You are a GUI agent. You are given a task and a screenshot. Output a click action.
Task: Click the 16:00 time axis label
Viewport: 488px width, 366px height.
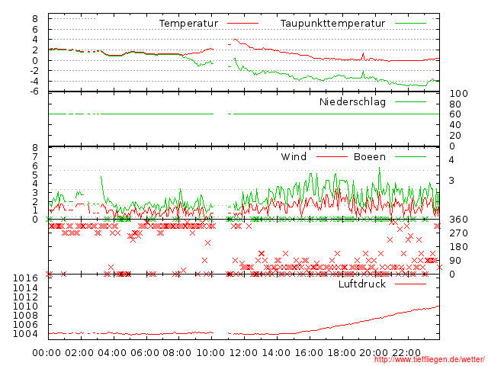point(309,353)
